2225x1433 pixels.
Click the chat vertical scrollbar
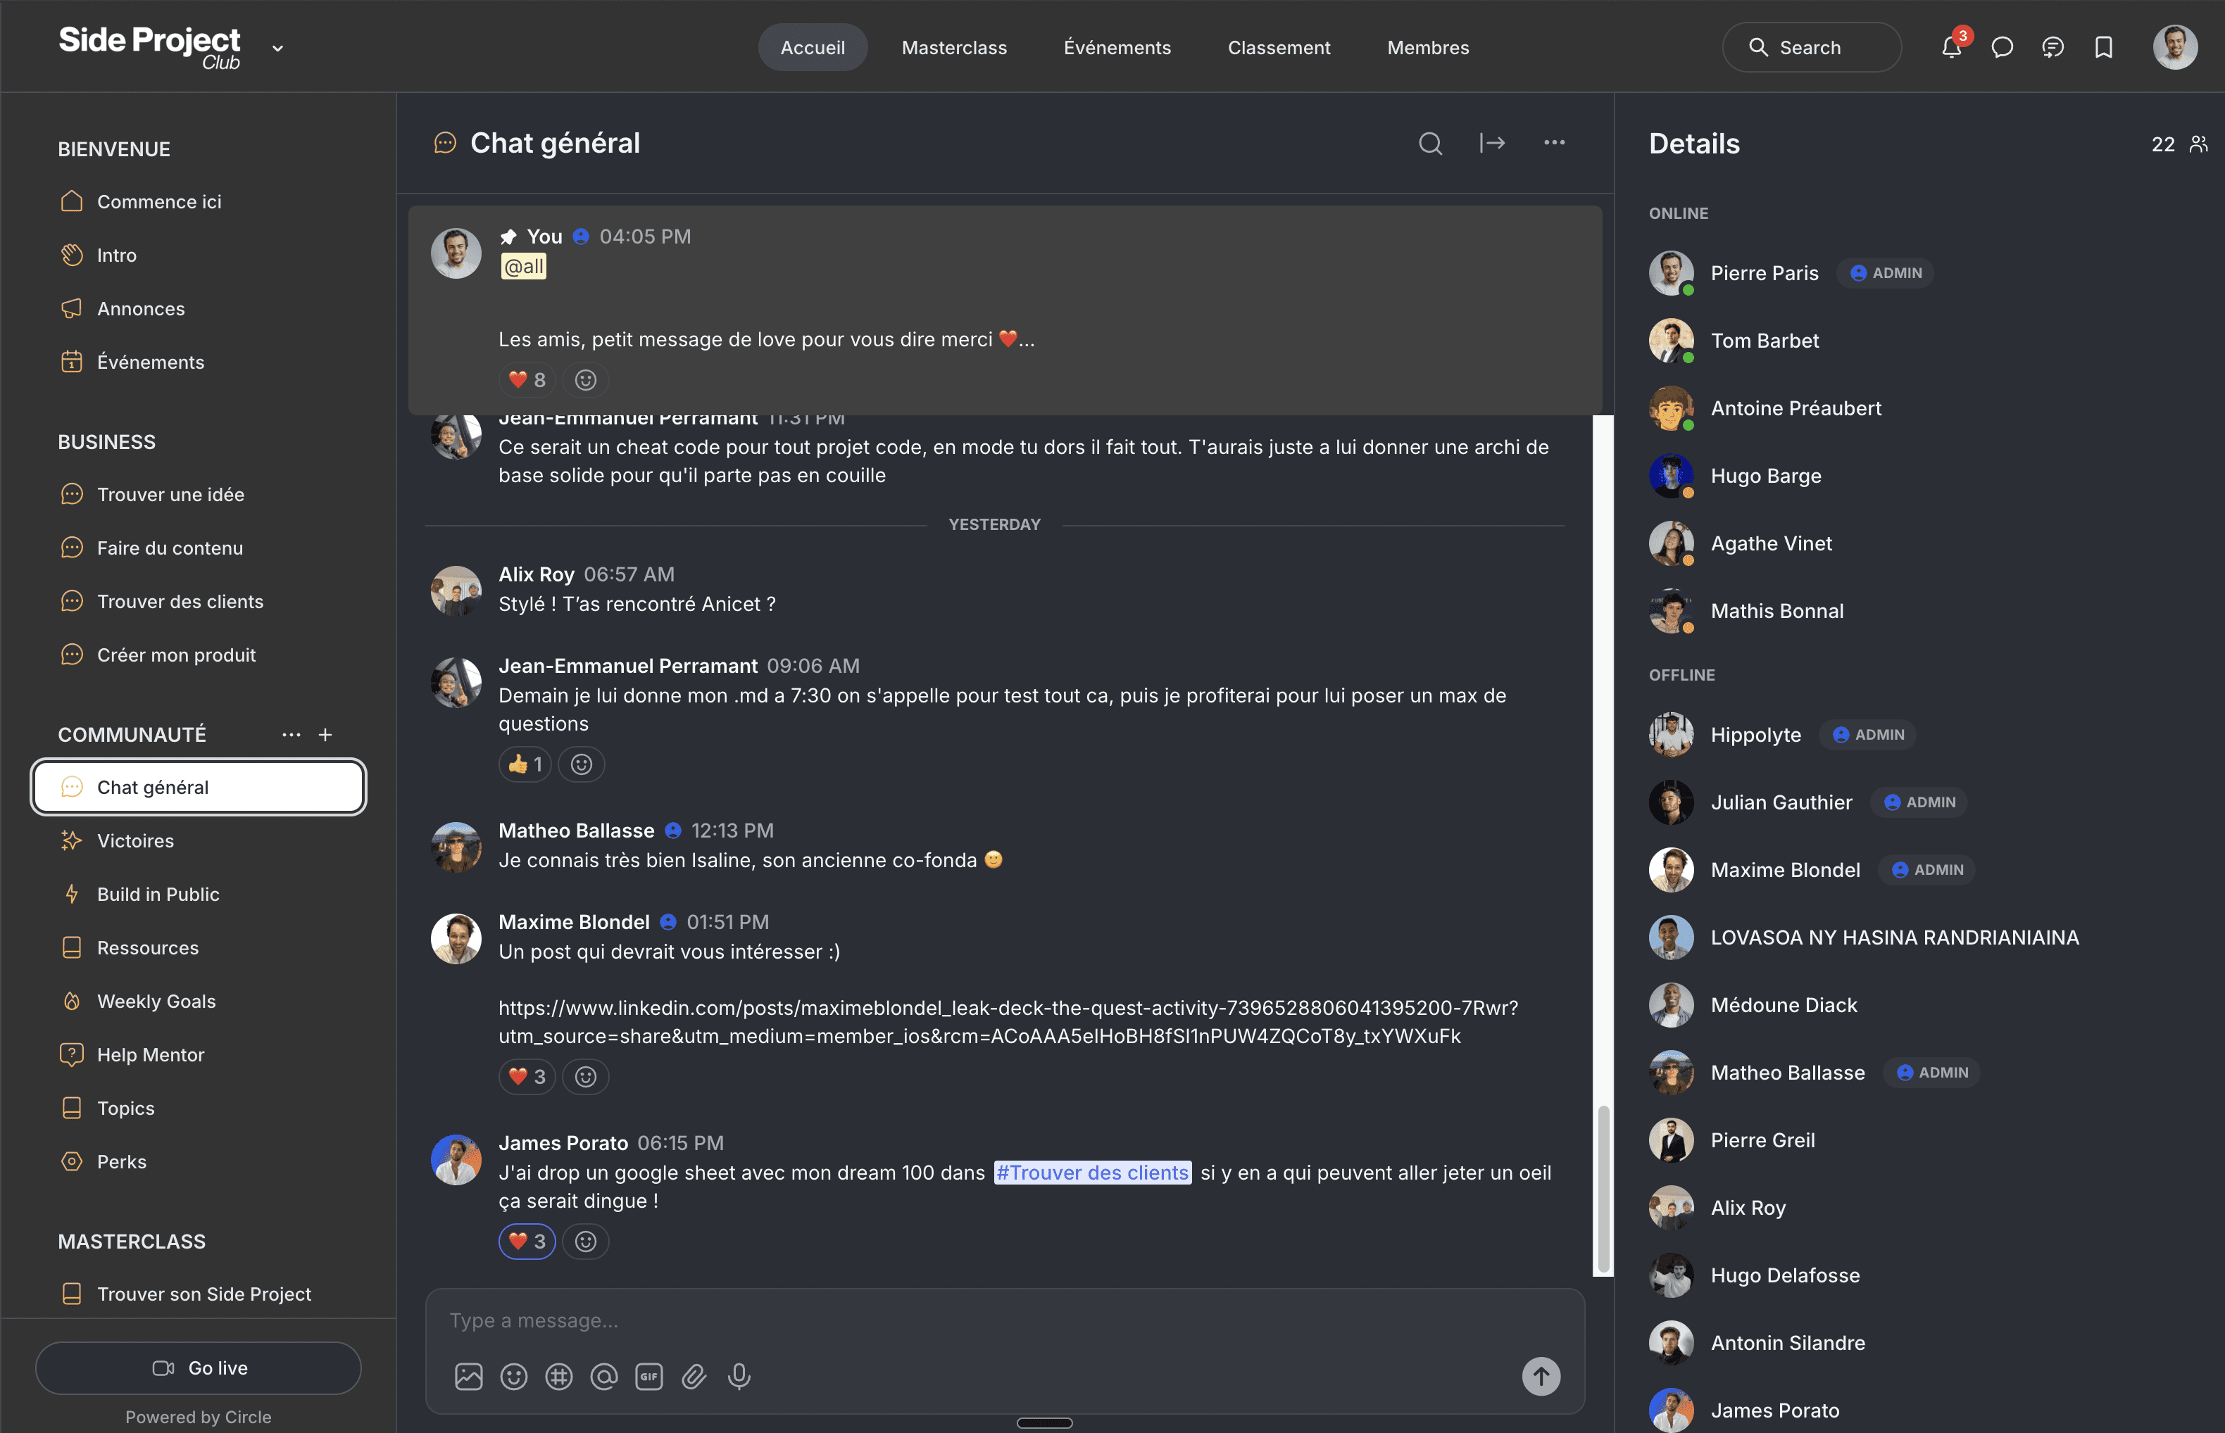pyautogui.click(x=1603, y=1189)
